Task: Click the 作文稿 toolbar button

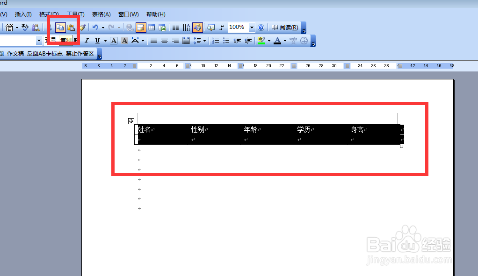Action: point(15,54)
